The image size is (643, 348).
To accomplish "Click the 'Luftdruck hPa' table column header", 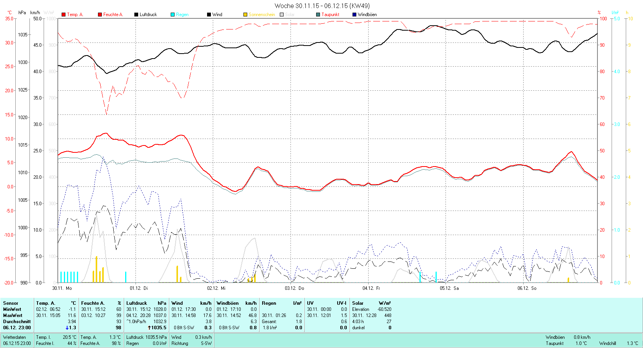I will [x=147, y=303].
